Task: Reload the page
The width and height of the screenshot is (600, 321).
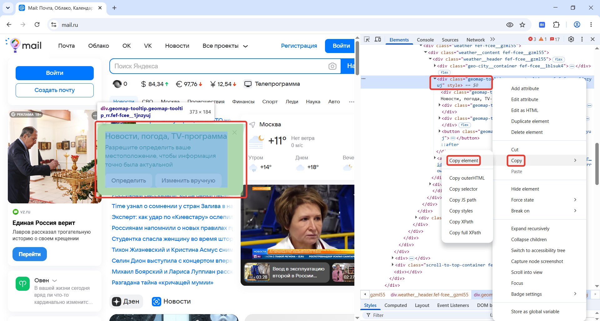Action: [37, 25]
